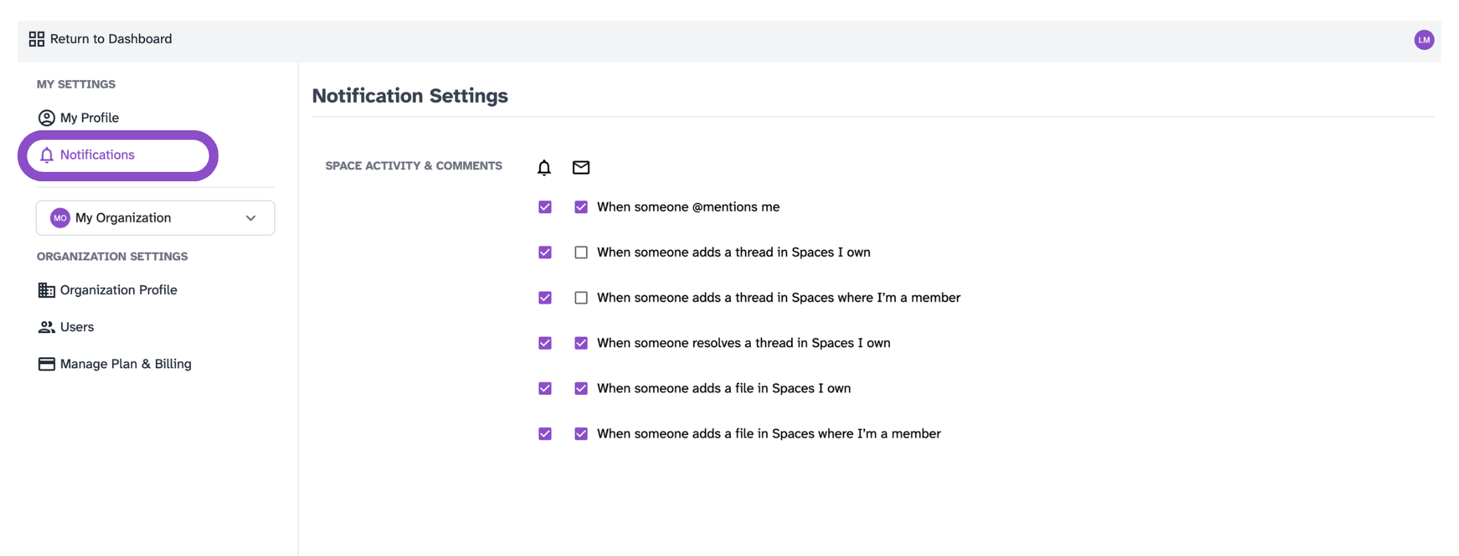
Task: Uncheck in-app for thread in Spaces I own
Action: click(x=545, y=252)
